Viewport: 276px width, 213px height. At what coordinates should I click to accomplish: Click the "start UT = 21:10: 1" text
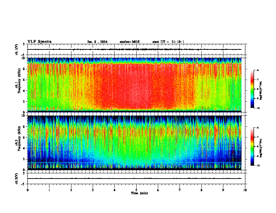point(168,42)
